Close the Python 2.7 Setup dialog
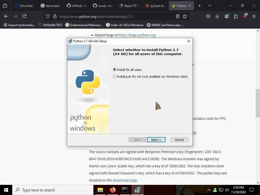 coord(189,41)
